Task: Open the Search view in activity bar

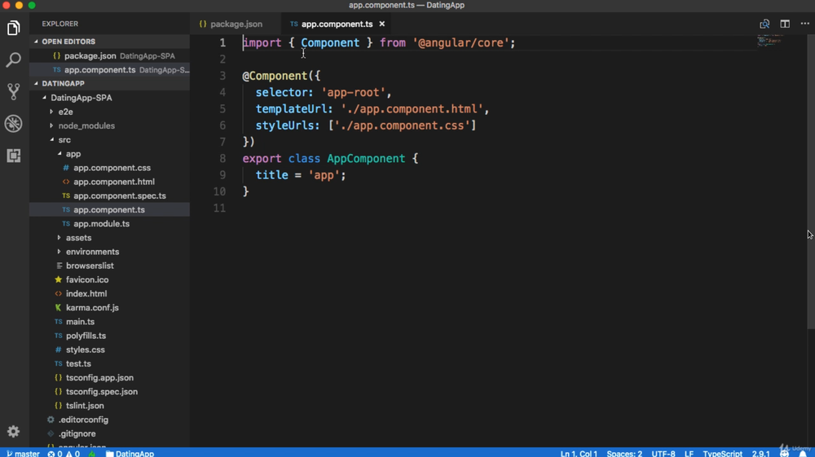Action: pyautogui.click(x=14, y=59)
